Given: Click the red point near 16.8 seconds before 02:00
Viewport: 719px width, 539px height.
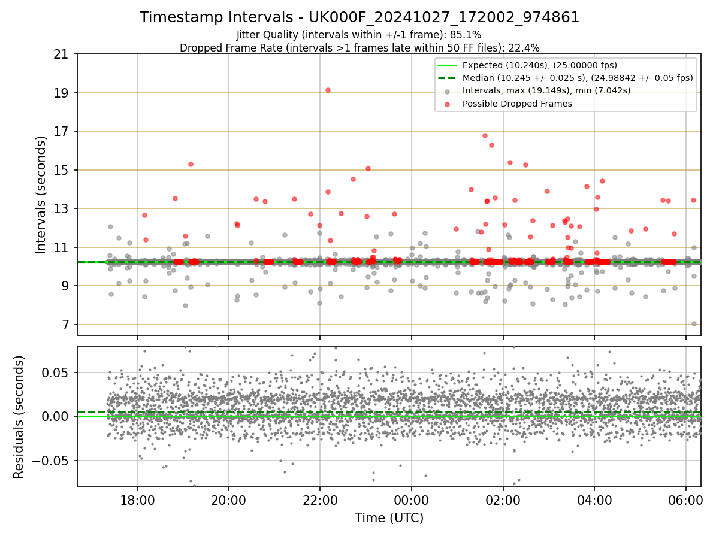Looking at the screenshot, I should coord(485,135).
